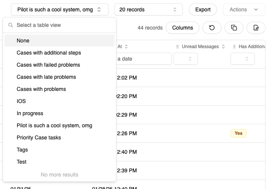Click the '2:02 PM' time cell
This screenshot has height=189, width=270.
pos(127,78)
